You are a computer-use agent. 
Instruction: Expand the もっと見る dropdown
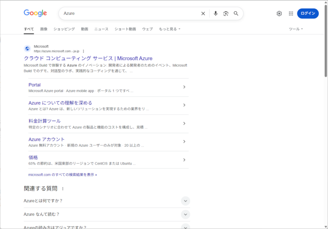tap(169, 29)
